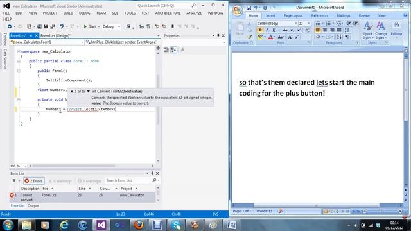
Task: Open the BUILD menu in Visual Studio
Action: pyautogui.click(x=68, y=13)
